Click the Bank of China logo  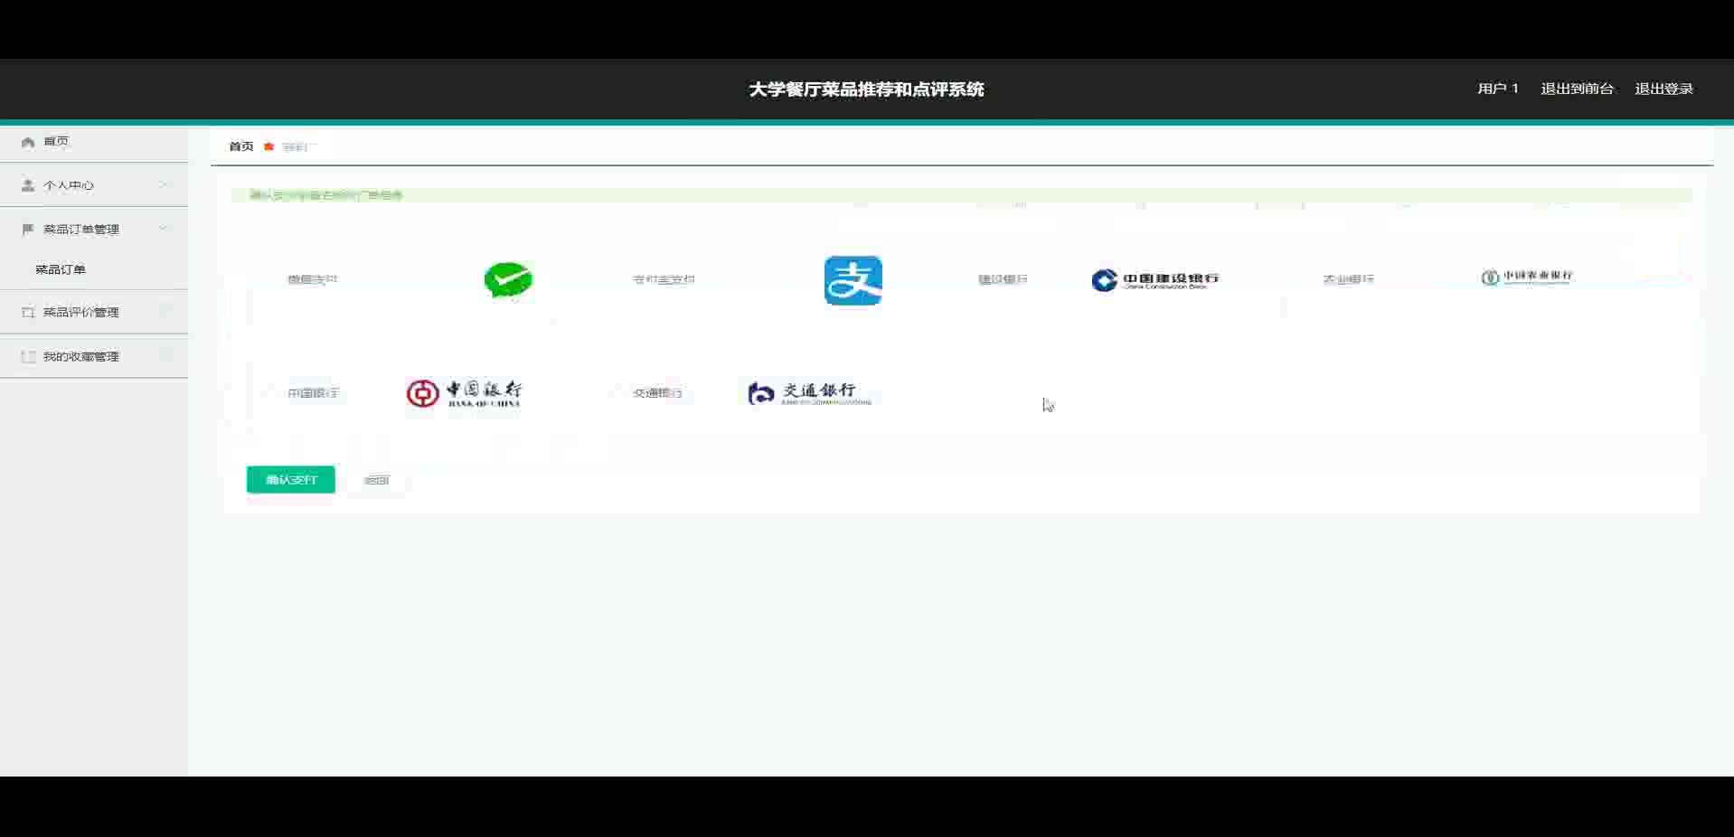(464, 393)
